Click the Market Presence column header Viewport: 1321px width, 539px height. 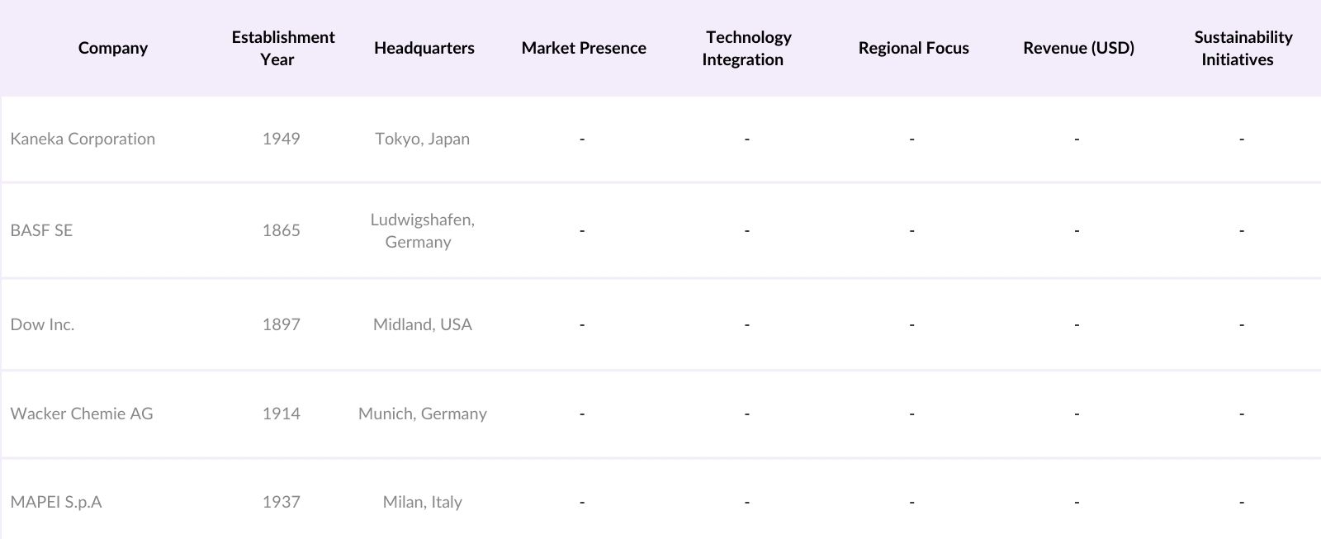[x=584, y=48]
